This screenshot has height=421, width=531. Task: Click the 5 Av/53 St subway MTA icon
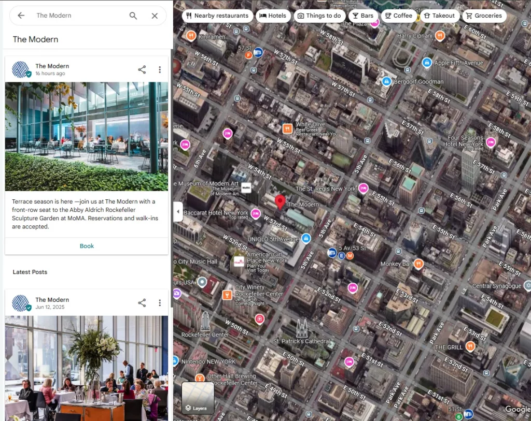point(332,253)
